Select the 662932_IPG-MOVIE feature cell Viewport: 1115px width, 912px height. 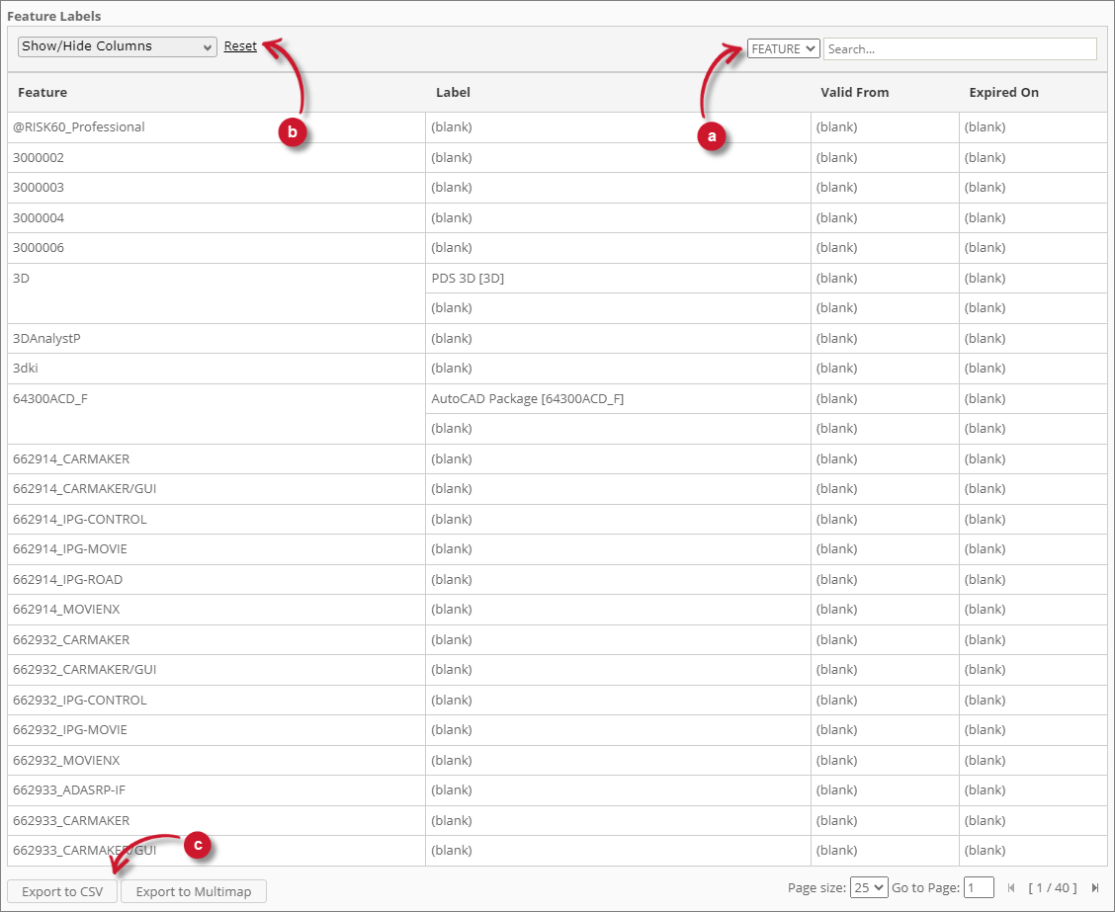(216, 731)
